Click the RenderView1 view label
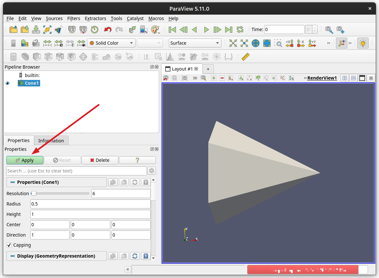 point(322,78)
